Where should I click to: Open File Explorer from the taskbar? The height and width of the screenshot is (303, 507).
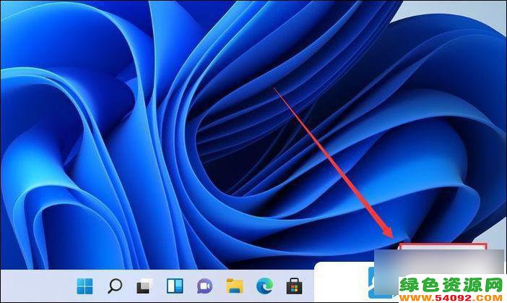tap(235, 286)
